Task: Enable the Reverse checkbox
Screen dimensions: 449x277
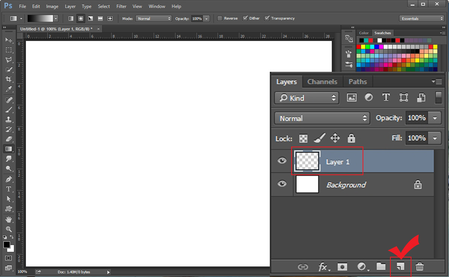Action: tap(220, 18)
